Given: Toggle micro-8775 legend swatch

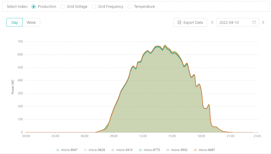Looking at the screenshot, I should (140, 150).
